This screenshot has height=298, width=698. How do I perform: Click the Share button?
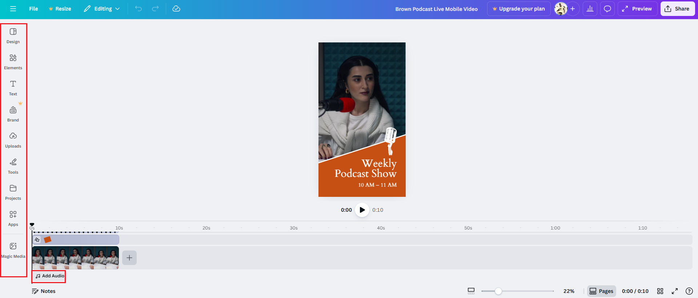click(x=678, y=9)
